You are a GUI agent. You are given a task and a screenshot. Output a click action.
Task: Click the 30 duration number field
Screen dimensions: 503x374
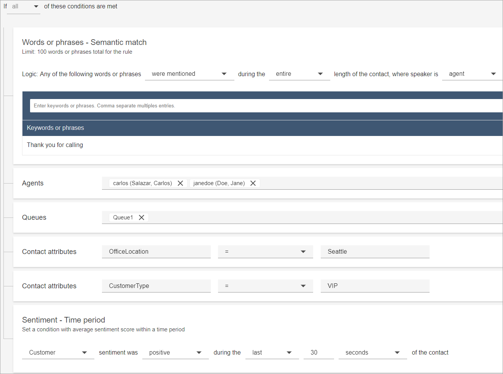[x=318, y=353]
